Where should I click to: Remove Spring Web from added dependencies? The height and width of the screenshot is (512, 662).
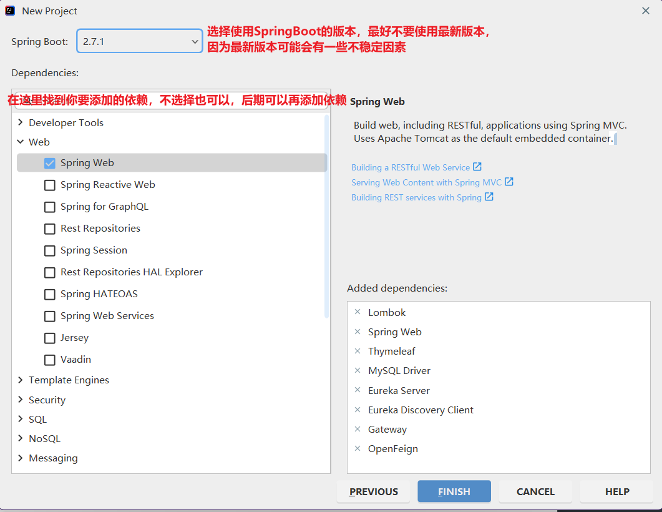pyautogui.click(x=358, y=332)
